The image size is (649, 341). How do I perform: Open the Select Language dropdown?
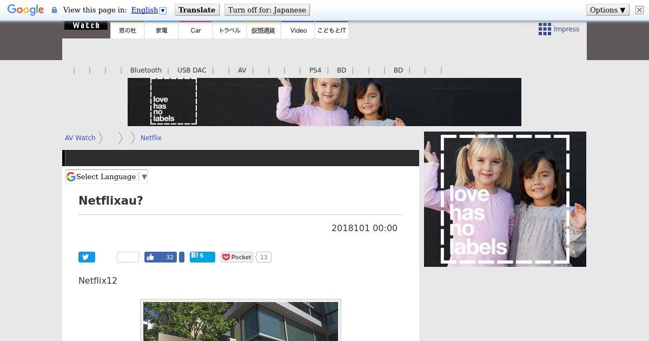[107, 176]
